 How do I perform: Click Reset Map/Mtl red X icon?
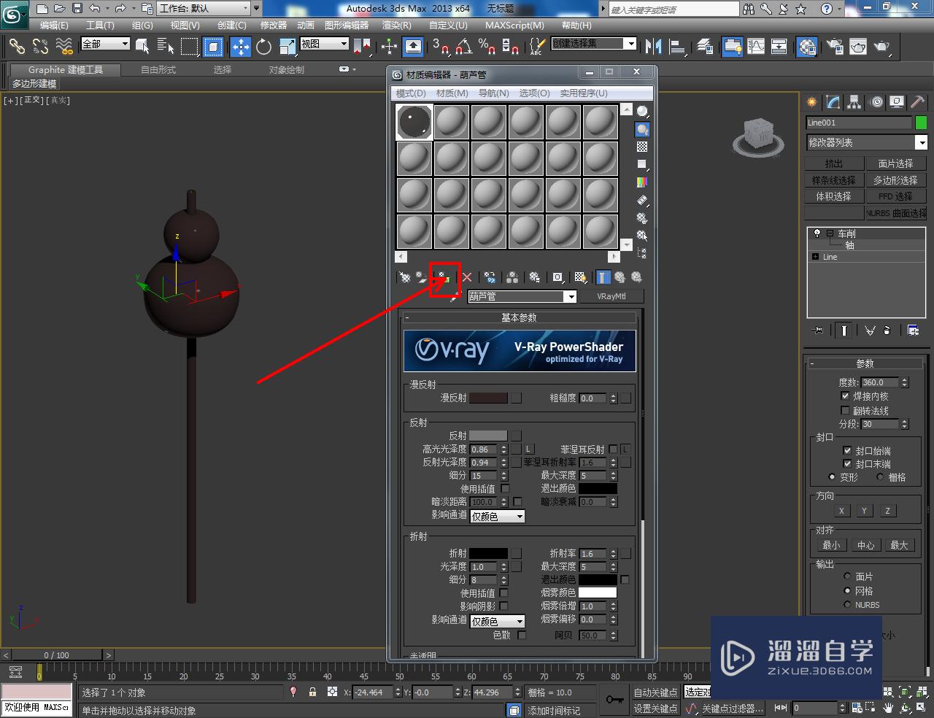pyautogui.click(x=467, y=277)
